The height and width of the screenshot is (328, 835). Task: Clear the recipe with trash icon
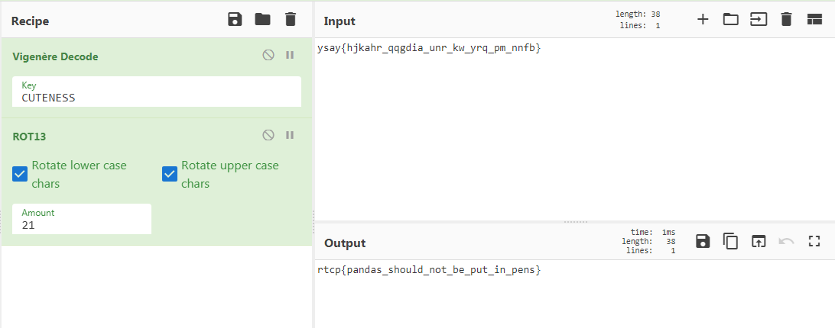pyautogui.click(x=290, y=20)
